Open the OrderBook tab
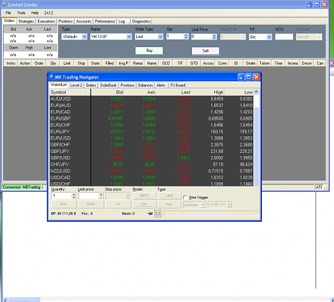 [108, 85]
